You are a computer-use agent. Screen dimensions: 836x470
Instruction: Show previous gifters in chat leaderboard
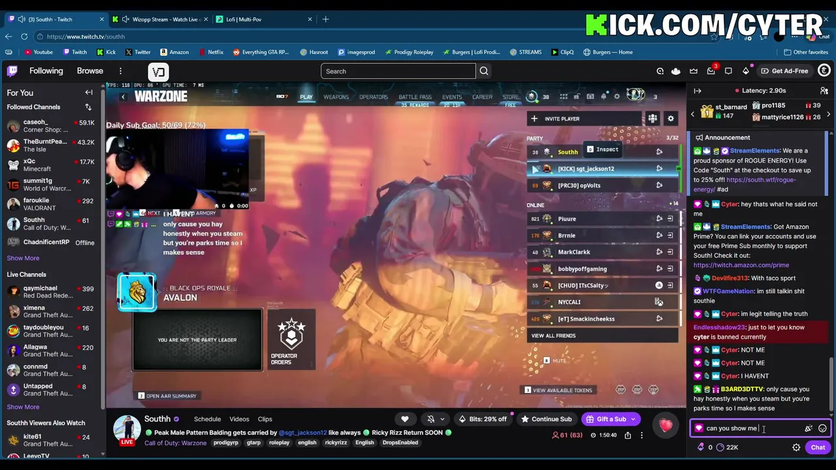pyautogui.click(x=692, y=114)
